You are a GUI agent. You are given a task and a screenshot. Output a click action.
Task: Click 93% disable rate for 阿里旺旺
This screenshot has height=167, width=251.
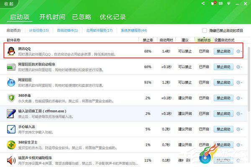tap(148, 83)
